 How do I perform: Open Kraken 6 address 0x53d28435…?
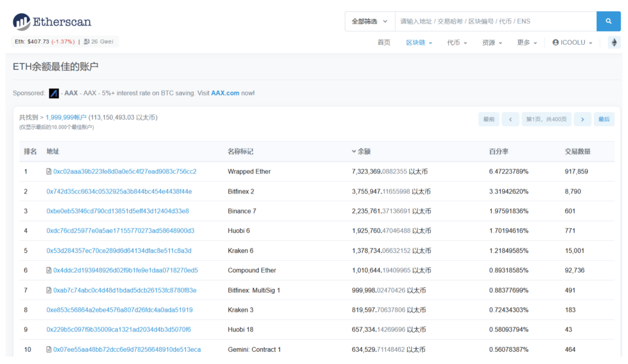pyautogui.click(x=119, y=251)
